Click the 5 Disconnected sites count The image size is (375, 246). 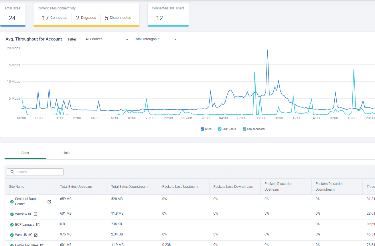[118, 18]
